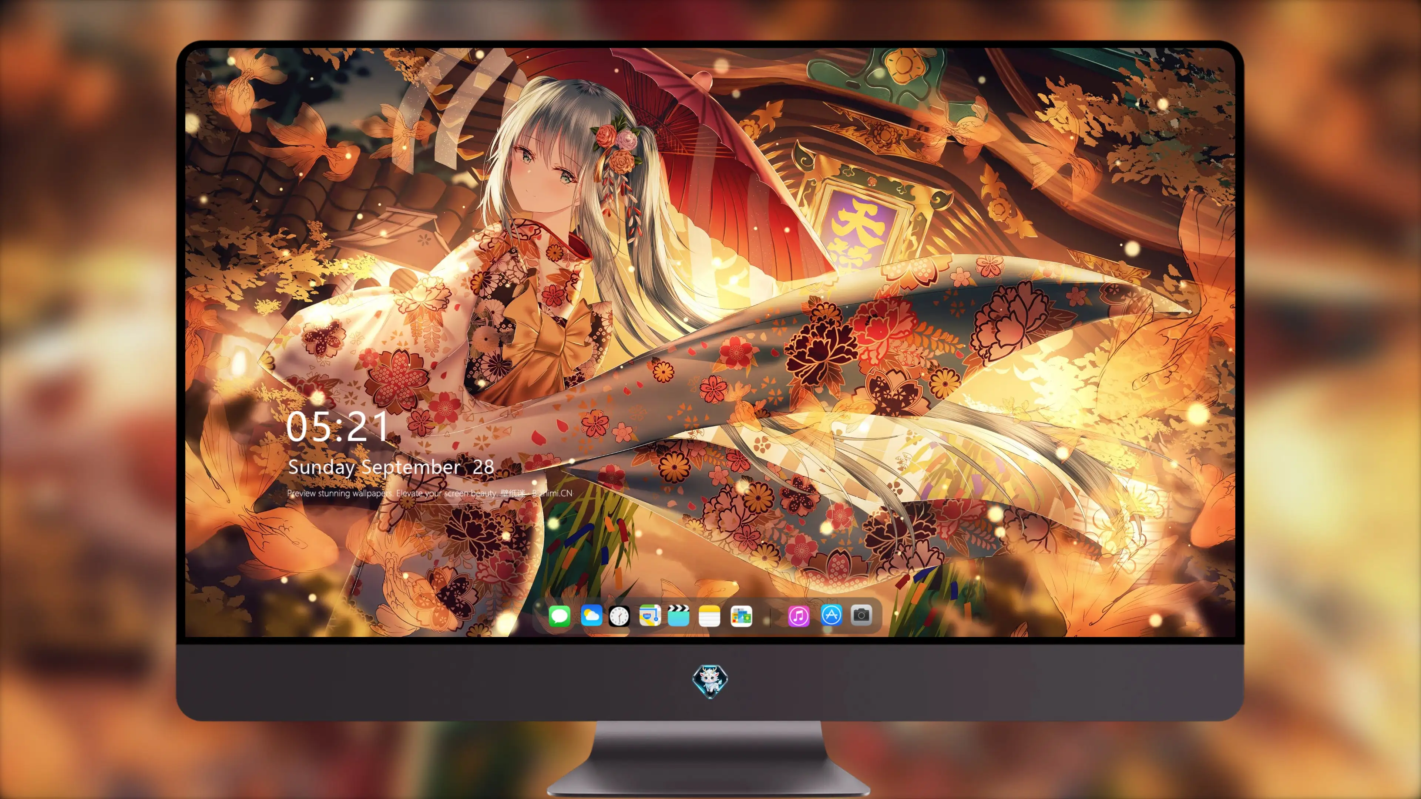1421x799 pixels.
Task: Open the green Messages app in dock
Action: [560, 616]
